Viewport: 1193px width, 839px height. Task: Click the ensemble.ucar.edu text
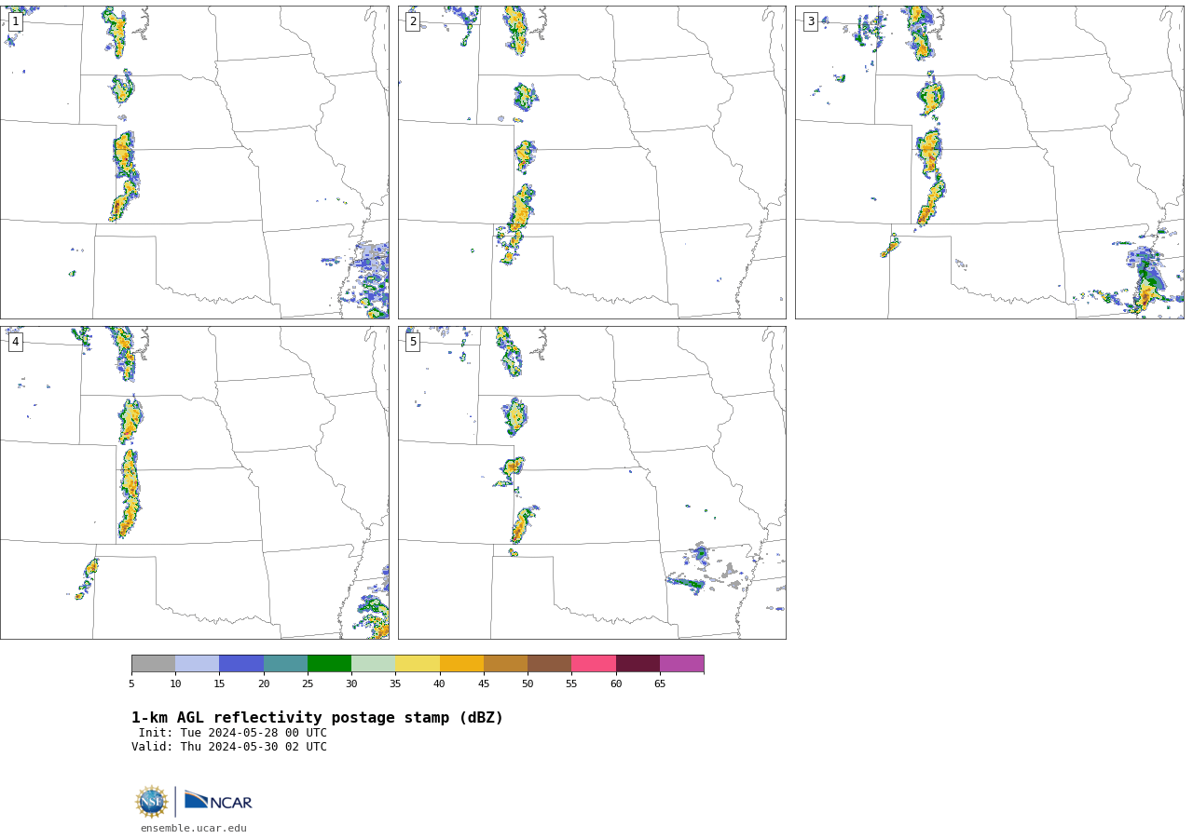194,829
